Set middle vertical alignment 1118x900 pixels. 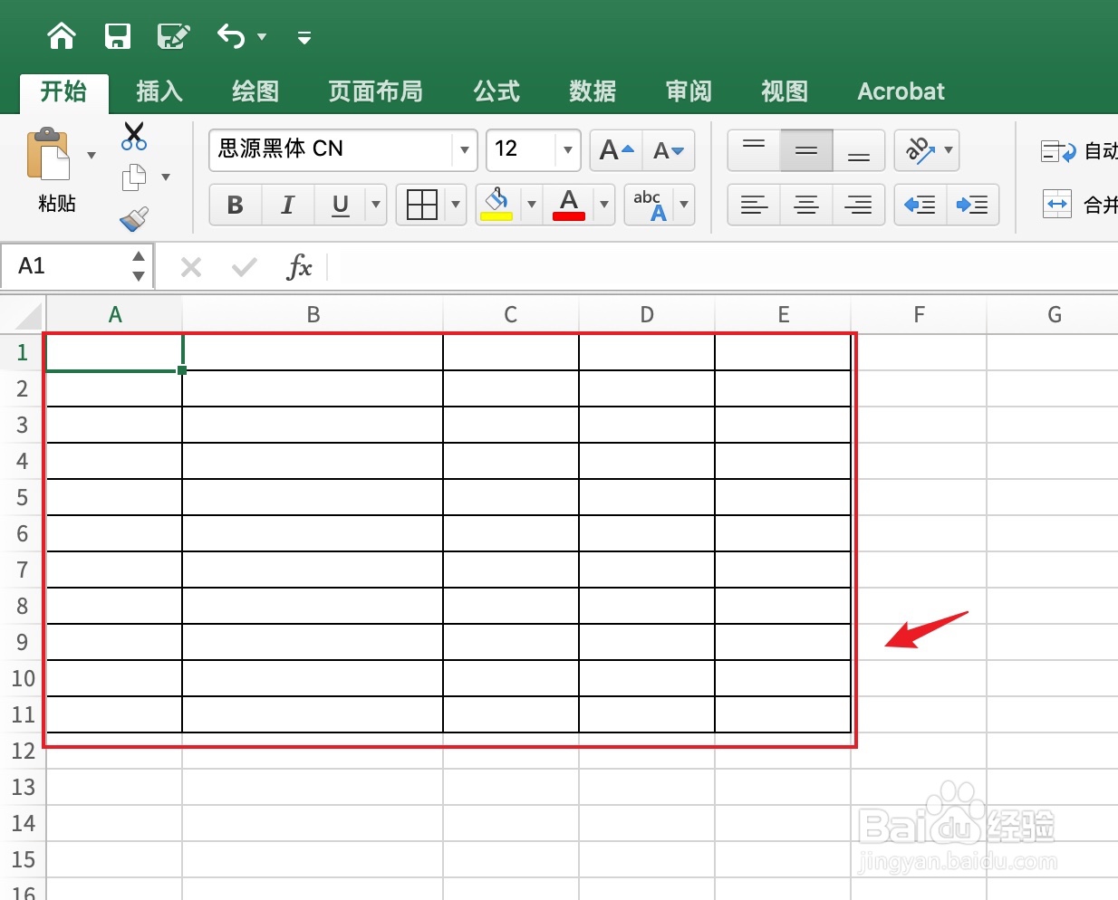pos(806,150)
